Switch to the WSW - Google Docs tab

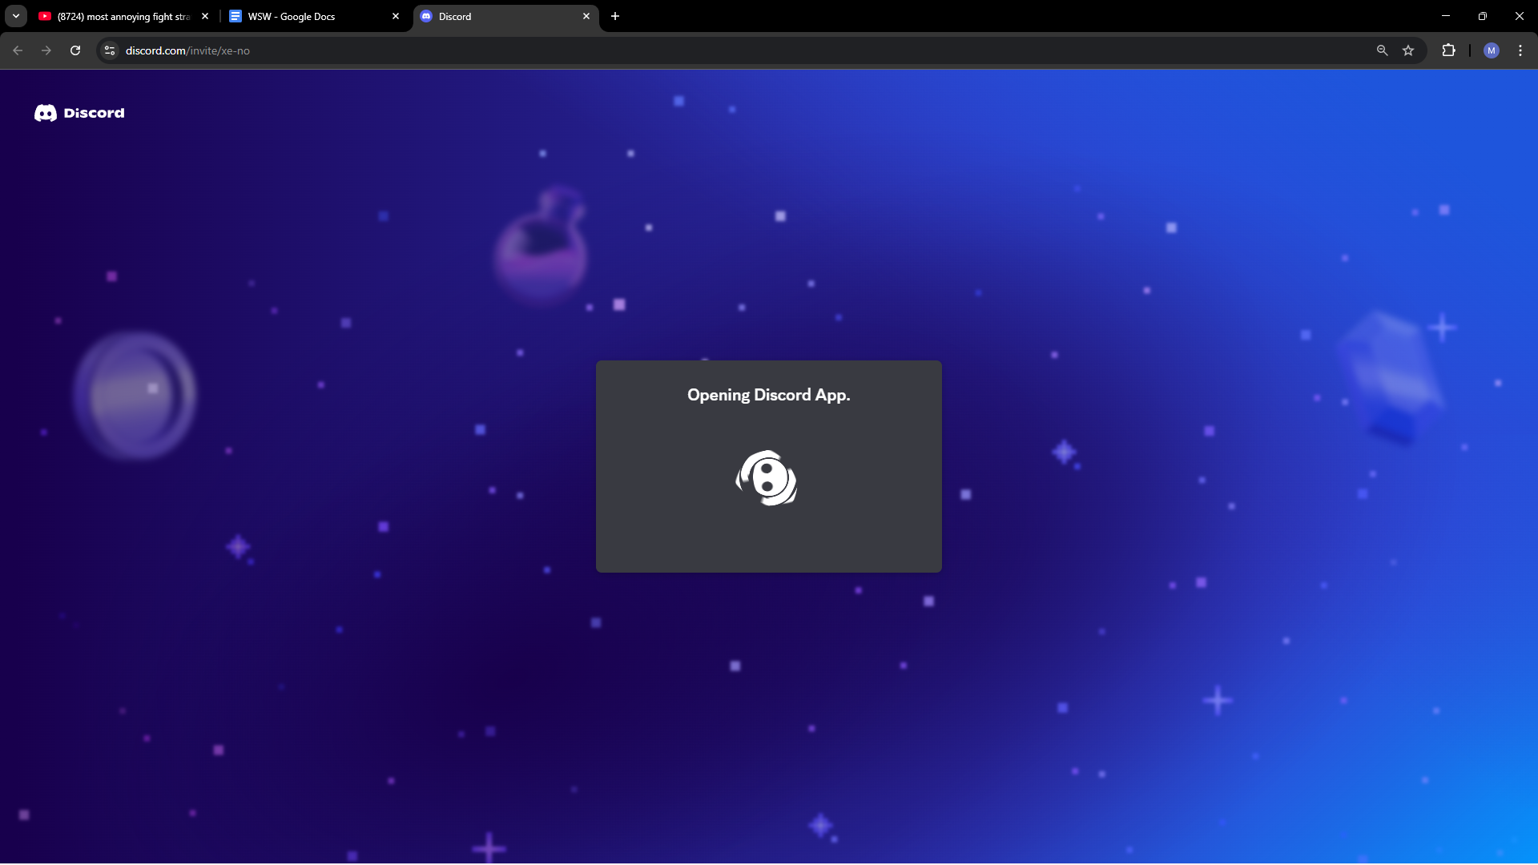[x=315, y=16]
